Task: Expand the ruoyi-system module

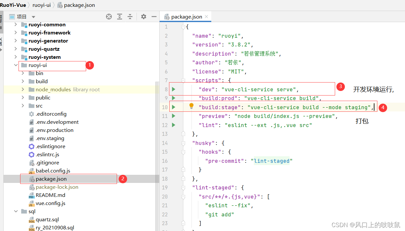Action: pyautogui.click(x=15, y=57)
